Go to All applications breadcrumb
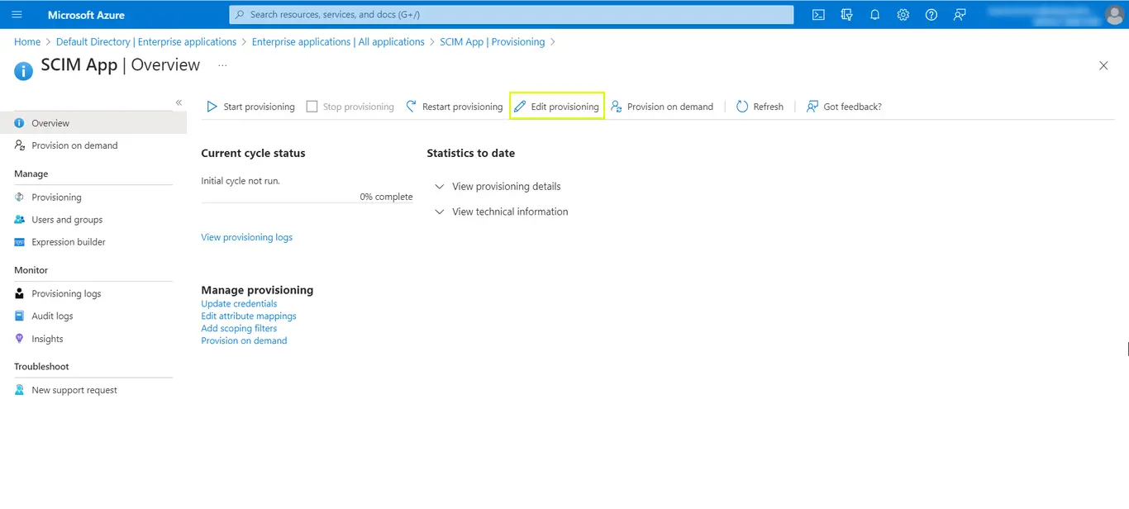The width and height of the screenshot is (1129, 509). click(x=338, y=42)
